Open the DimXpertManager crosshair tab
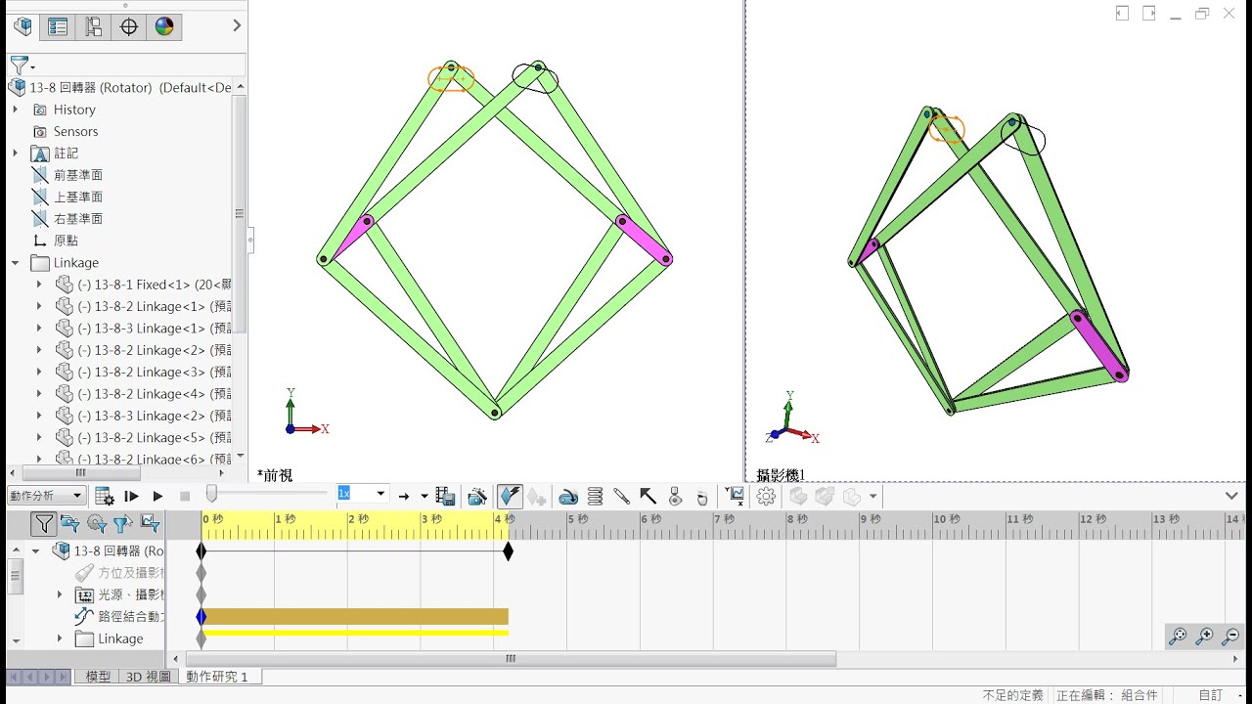 coord(128,26)
